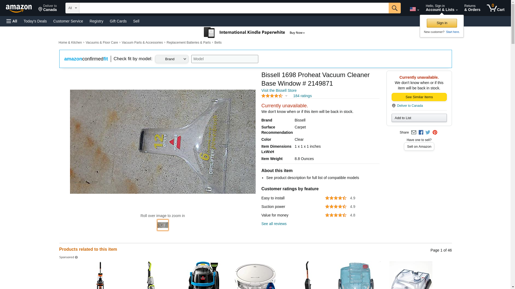
Task: Focus the Model input field
Action: point(225,59)
